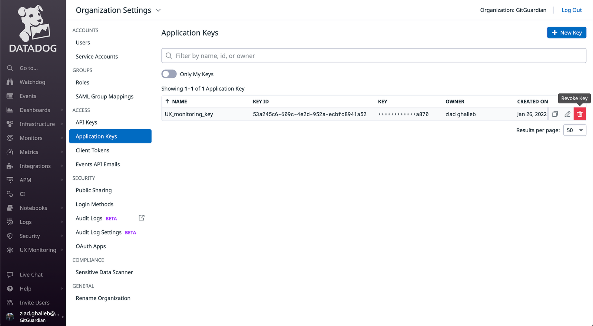Expand the Metrics submenu arrow
Screen dimensions: 593x326
pyautogui.click(x=62, y=152)
